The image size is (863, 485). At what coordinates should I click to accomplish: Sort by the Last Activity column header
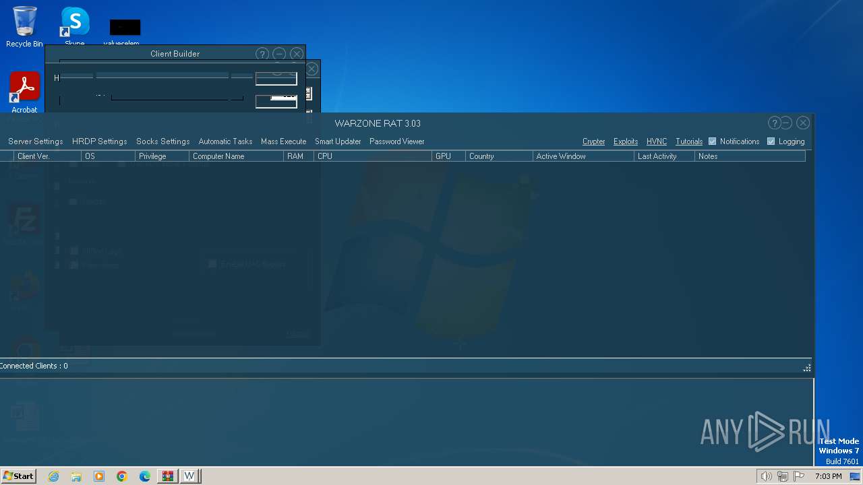pyautogui.click(x=664, y=156)
